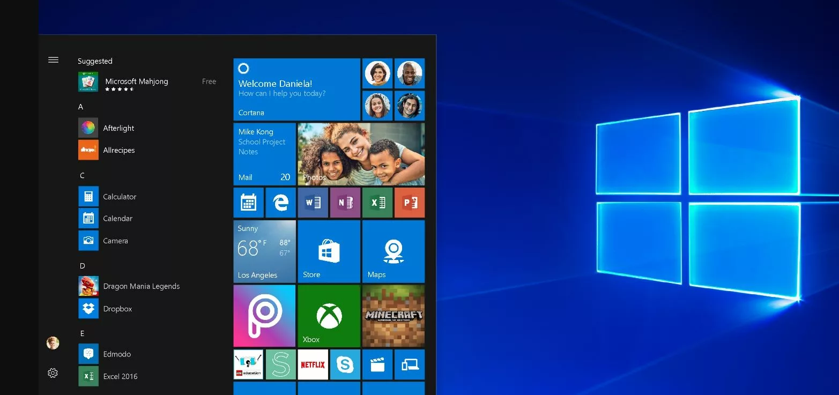Select bottom-left People contact photo
The image size is (839, 395).
(x=377, y=106)
